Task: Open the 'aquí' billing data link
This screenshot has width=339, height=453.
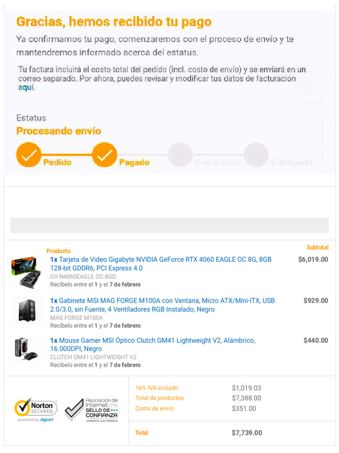Action: (x=26, y=88)
